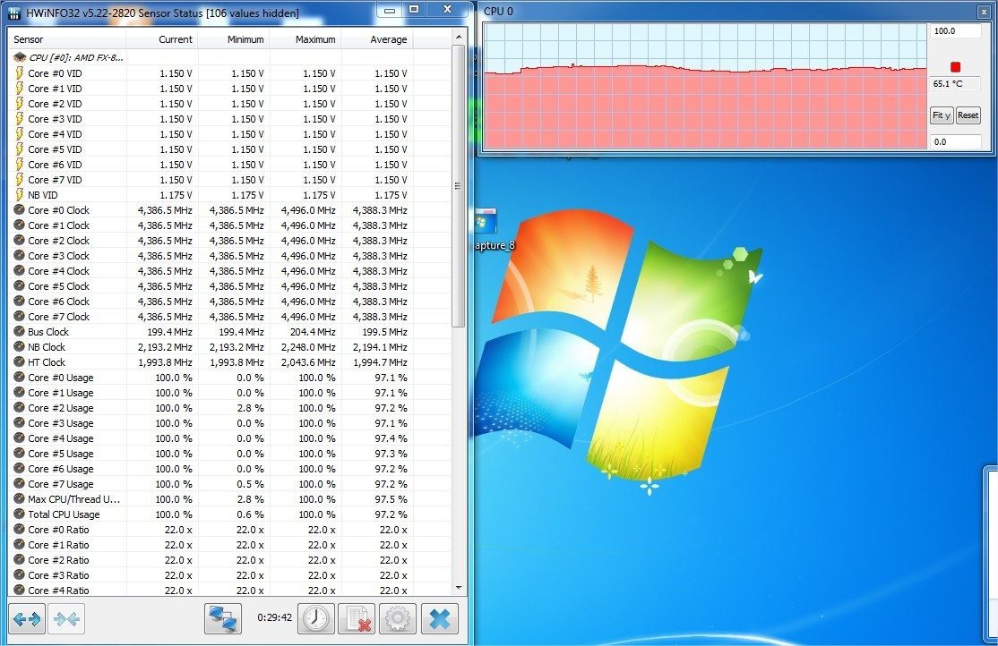
Task: Click the logging sheet icon with red X
Action: pyautogui.click(x=357, y=618)
